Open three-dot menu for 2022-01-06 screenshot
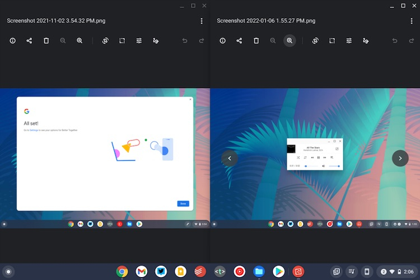Image resolution: width=420 pixels, height=280 pixels. (x=412, y=21)
